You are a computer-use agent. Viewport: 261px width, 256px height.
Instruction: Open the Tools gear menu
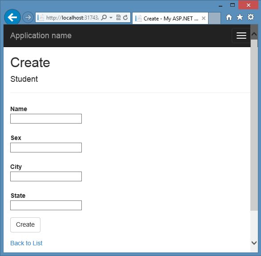pos(251,17)
